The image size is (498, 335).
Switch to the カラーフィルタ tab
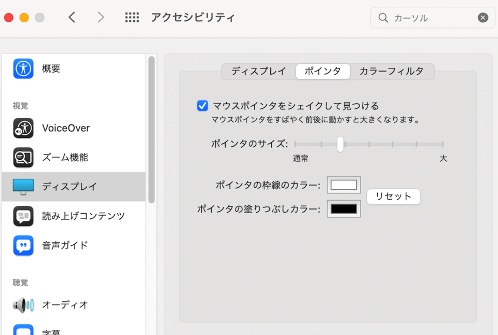coord(392,72)
